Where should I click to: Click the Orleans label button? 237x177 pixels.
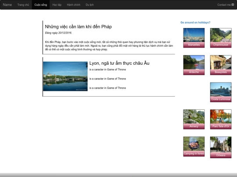click(221, 155)
